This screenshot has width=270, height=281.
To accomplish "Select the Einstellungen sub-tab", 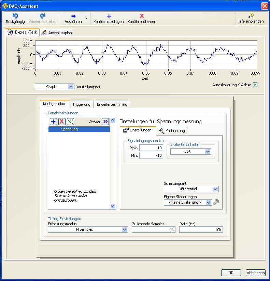I will click(138, 130).
